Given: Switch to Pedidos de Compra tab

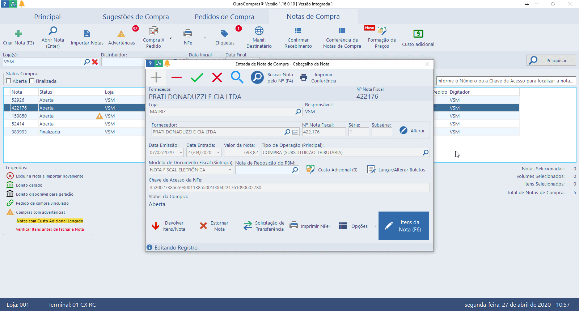Looking at the screenshot, I should coord(224,17).
